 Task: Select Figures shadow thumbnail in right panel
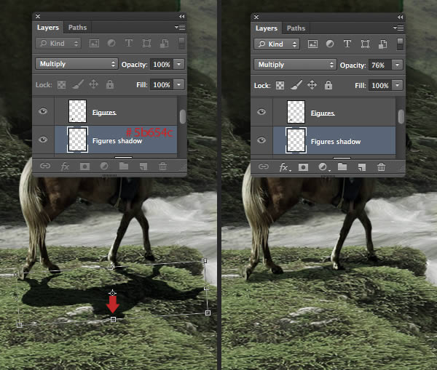[x=296, y=140]
